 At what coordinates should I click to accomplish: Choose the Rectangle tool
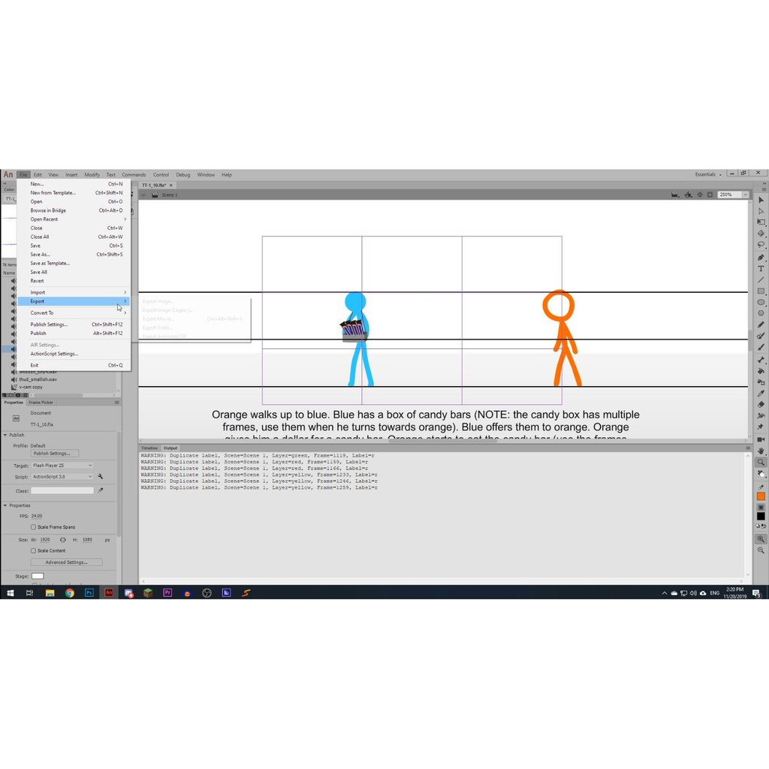pyautogui.click(x=761, y=291)
